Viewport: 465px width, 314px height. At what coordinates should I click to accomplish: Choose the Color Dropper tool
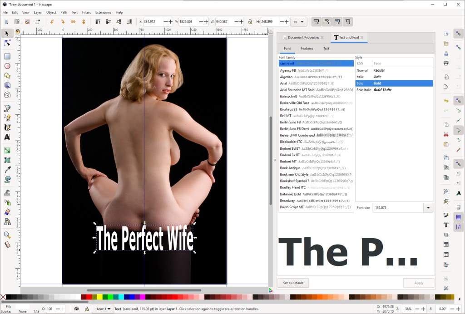coord(7,170)
